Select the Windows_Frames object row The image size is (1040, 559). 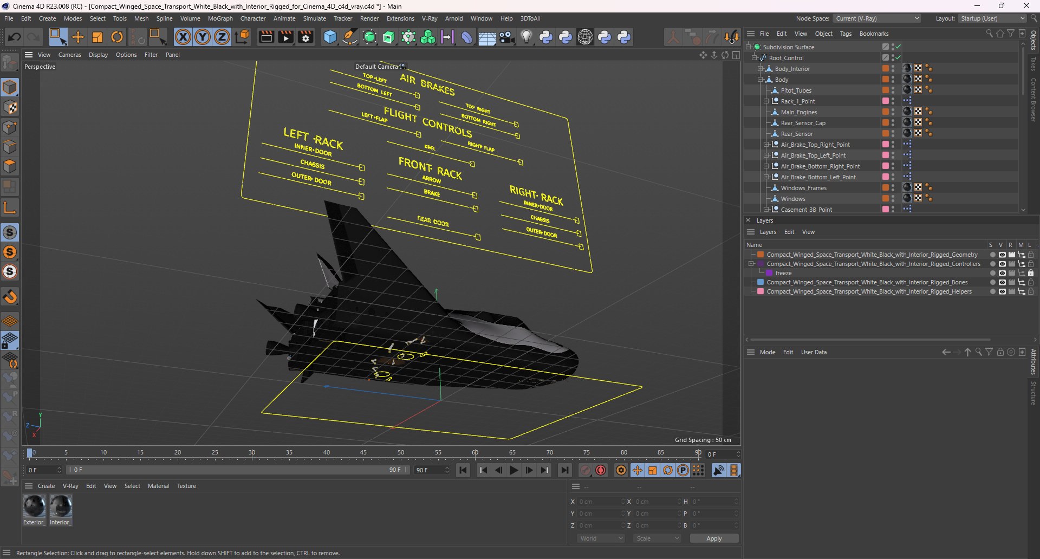pyautogui.click(x=803, y=188)
